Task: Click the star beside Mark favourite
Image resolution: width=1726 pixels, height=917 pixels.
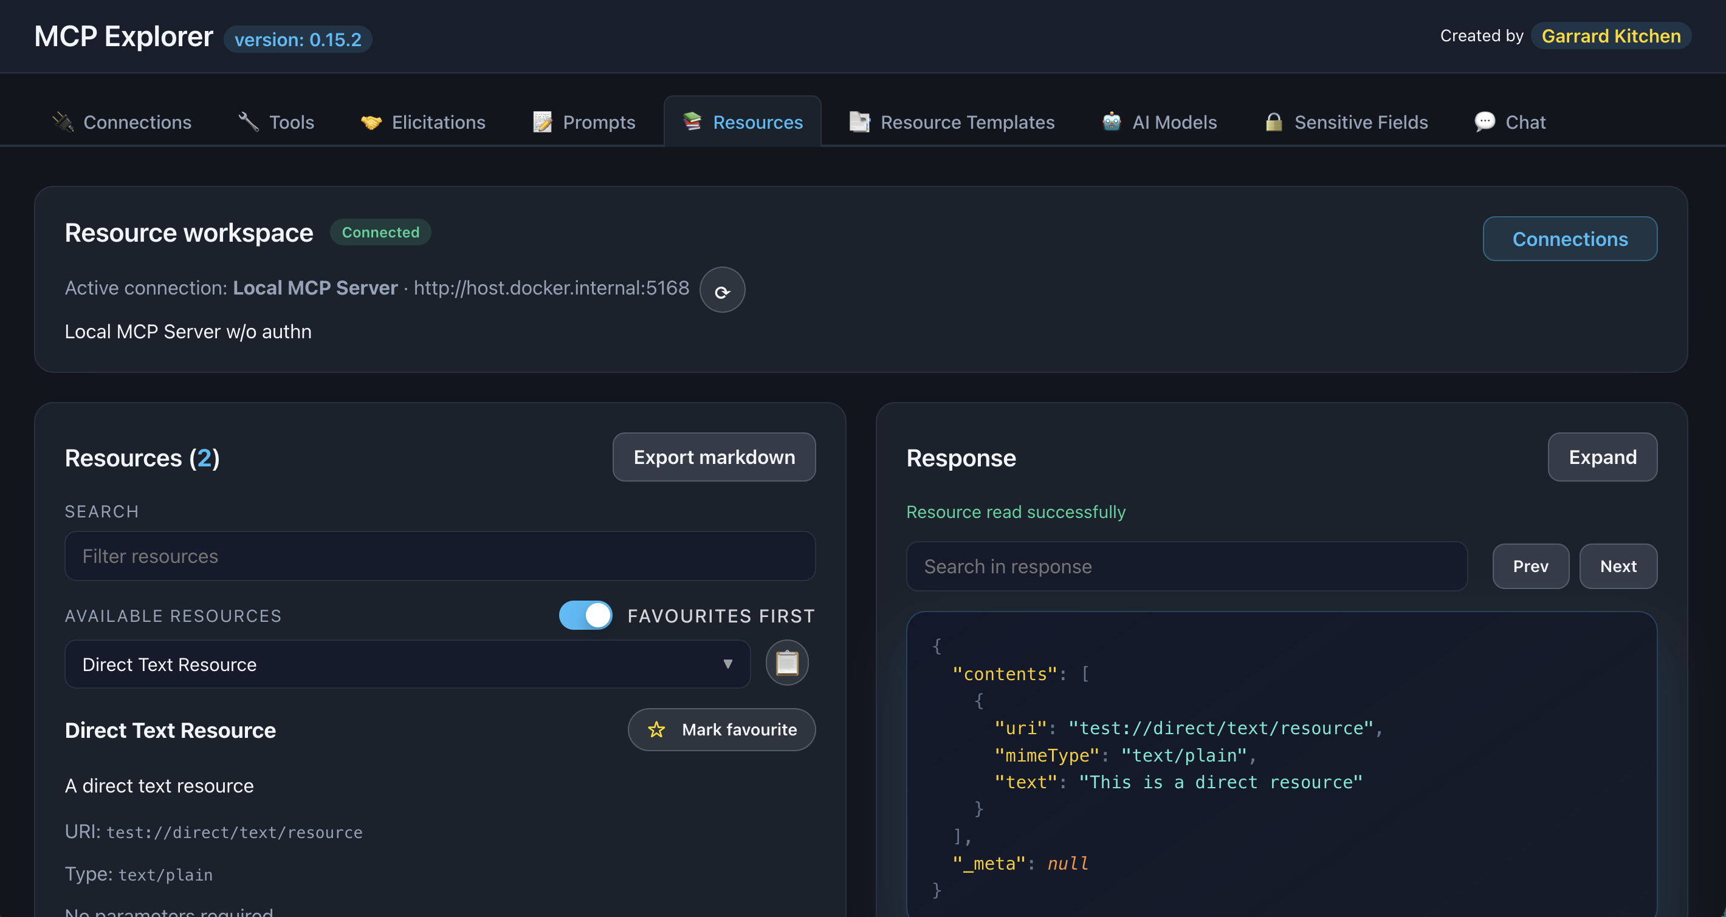Action: (x=656, y=729)
